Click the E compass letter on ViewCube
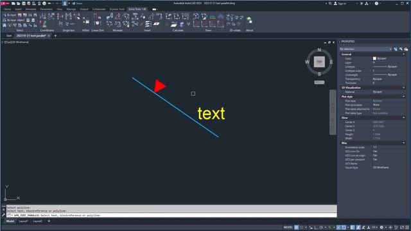Image resolution: width=411 pixels, height=231 pixels. (331, 62)
